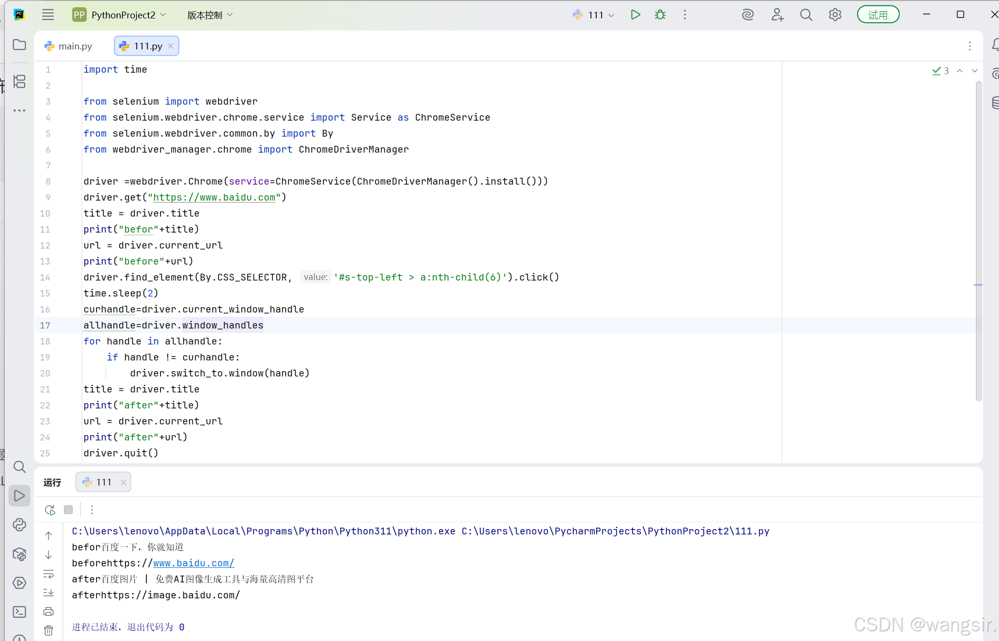The image size is (999, 641).
Task: Run the 111 script with the play button
Action: 635,15
